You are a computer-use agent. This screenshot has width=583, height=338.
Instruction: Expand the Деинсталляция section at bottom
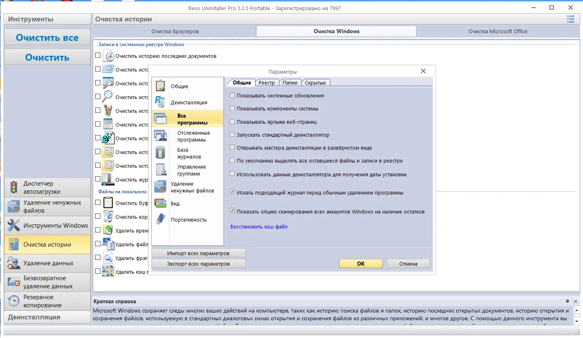[47, 317]
